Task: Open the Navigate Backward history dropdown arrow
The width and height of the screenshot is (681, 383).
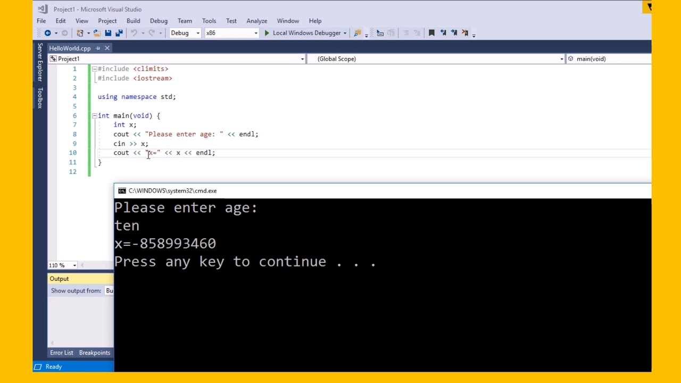Action: 55,33
